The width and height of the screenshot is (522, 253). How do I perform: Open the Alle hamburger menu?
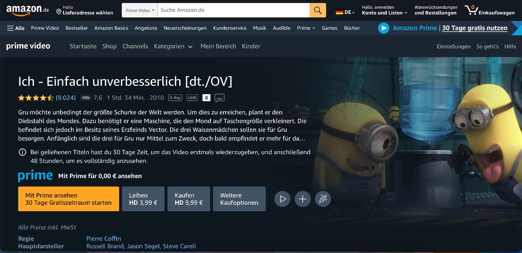point(16,28)
